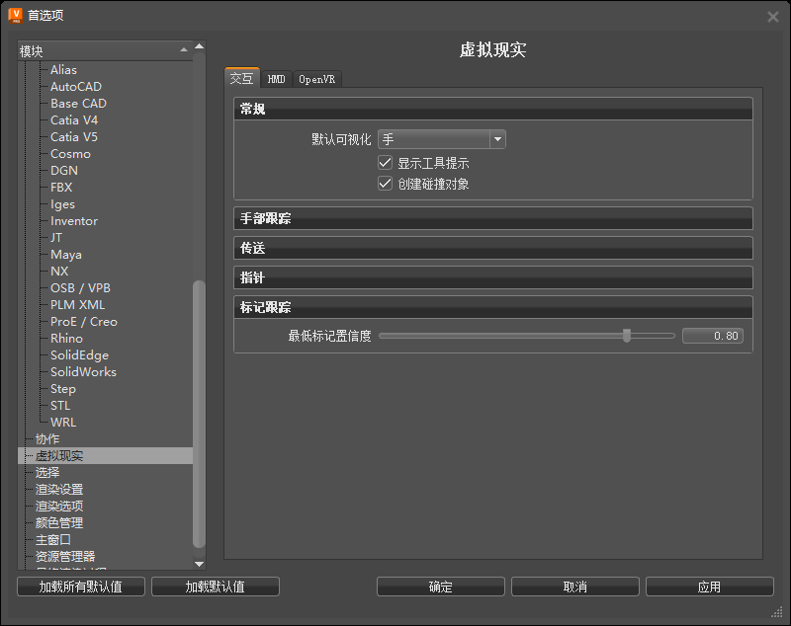The image size is (791, 626).
Task: Select NX in the module tree
Action: (59, 271)
